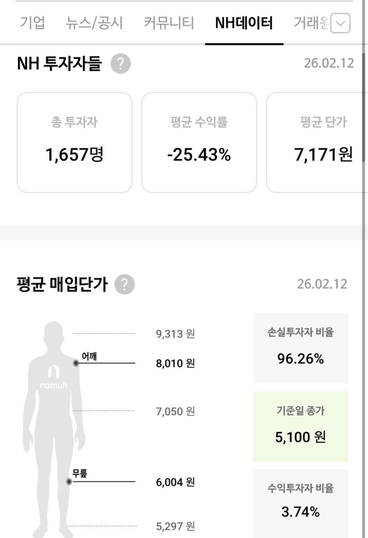The height and width of the screenshot is (538, 368).
Task: Click the 8,010 원 shoulder price label
Action: click(x=175, y=363)
